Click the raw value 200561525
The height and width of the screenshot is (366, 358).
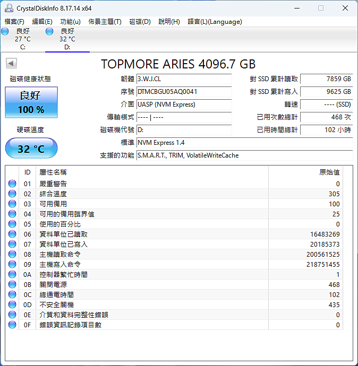(x=323, y=254)
